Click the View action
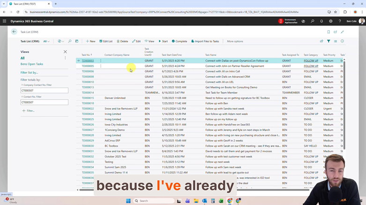Image resolution: width=366 pixels, height=205 pixels. tap(149, 41)
